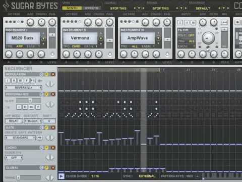The image size is (242, 182).
Task: Open the Vermona instrument selector dropdown
Action: (101, 38)
